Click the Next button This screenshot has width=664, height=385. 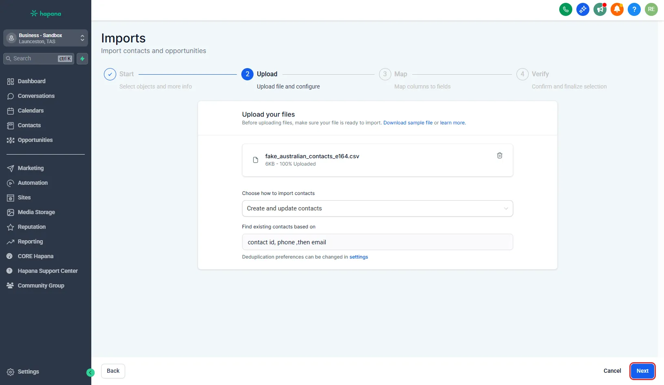(642, 371)
